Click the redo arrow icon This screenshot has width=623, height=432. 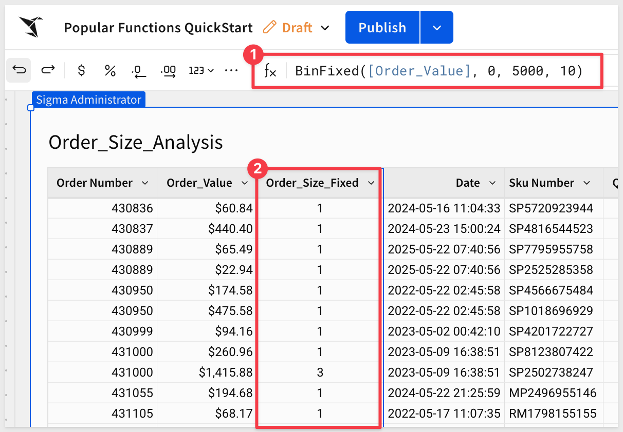(48, 70)
